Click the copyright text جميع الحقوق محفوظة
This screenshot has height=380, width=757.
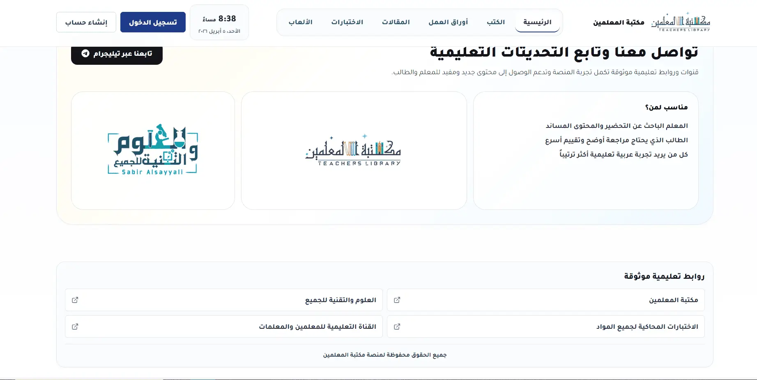pos(385,355)
